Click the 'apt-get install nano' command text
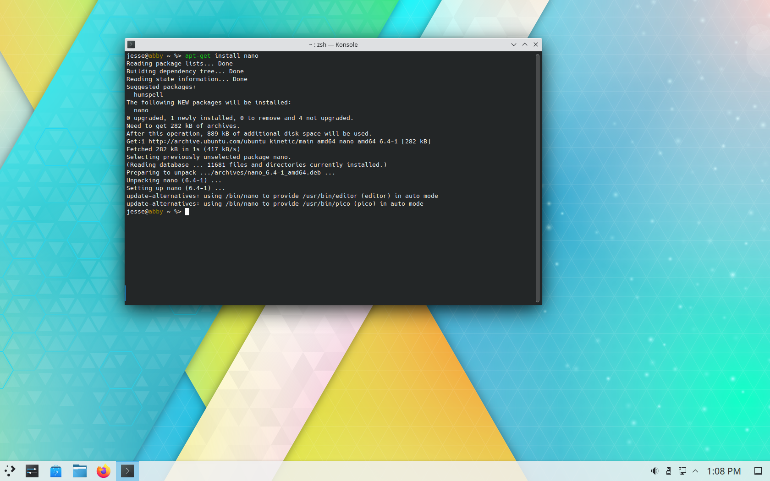The image size is (770, 481). coord(222,56)
